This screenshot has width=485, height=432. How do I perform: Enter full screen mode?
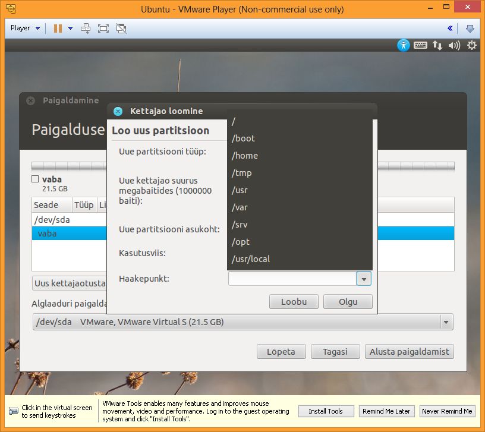tap(103, 29)
